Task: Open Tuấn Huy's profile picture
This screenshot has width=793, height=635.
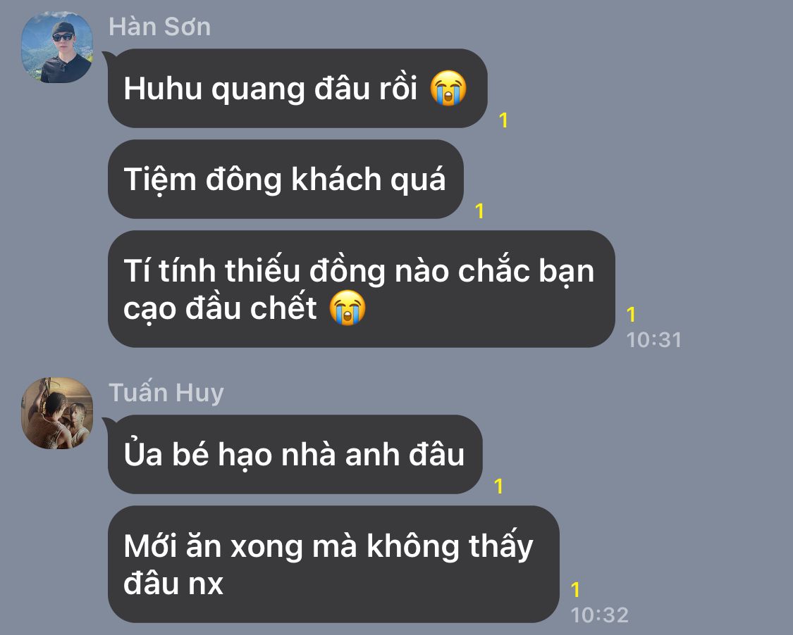Action: tap(56, 413)
